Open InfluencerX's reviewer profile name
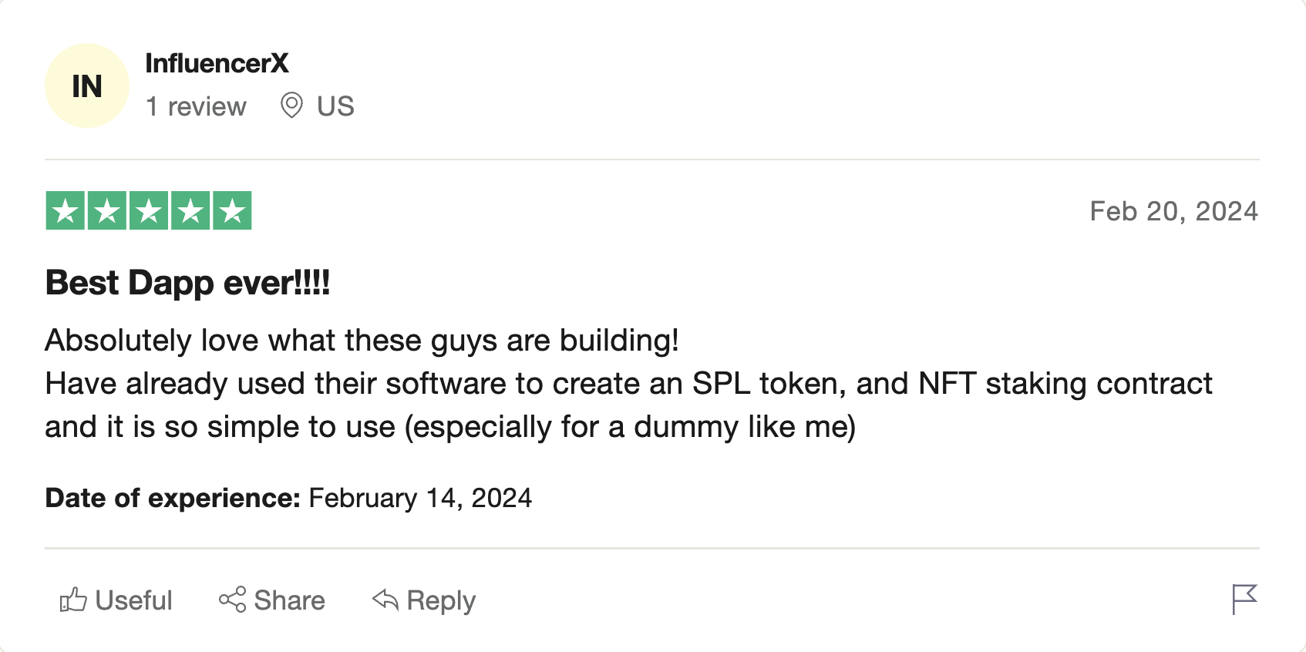The width and height of the screenshot is (1306, 652). [x=217, y=63]
